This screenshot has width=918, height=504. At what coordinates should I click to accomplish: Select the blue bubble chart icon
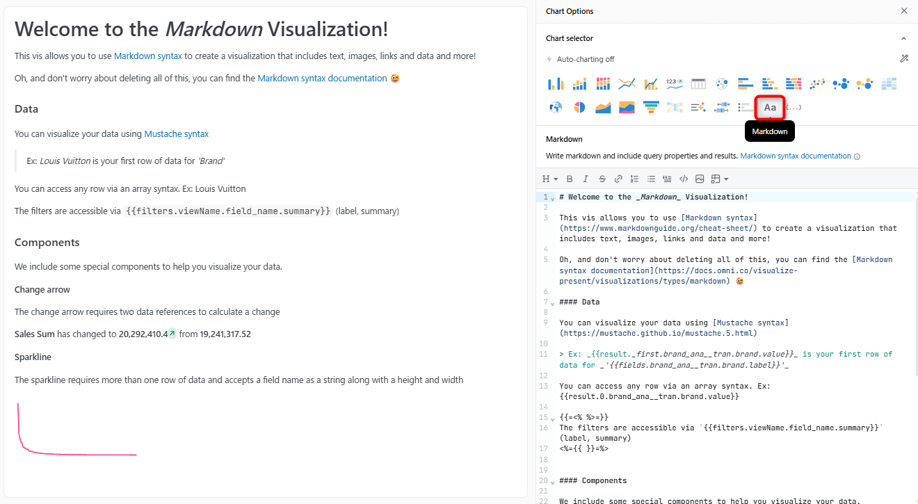coord(841,84)
